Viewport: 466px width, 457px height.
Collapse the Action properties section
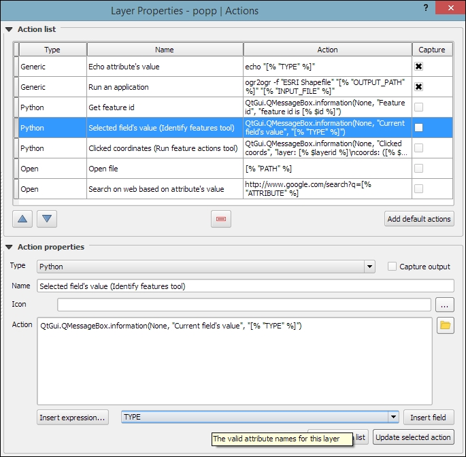(9, 247)
